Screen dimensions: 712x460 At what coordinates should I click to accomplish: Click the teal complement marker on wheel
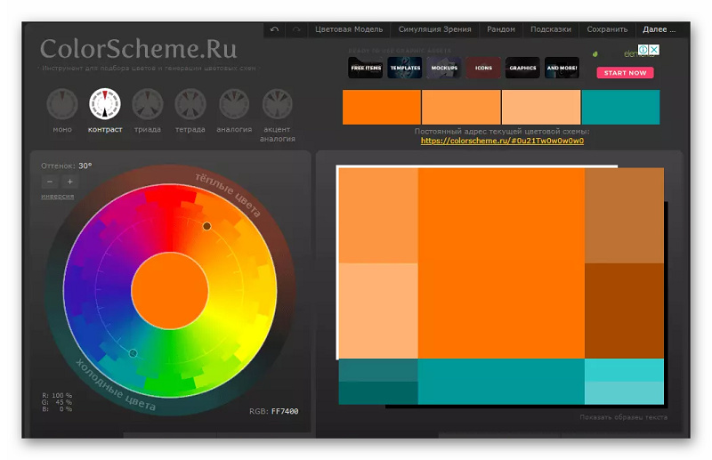133,353
